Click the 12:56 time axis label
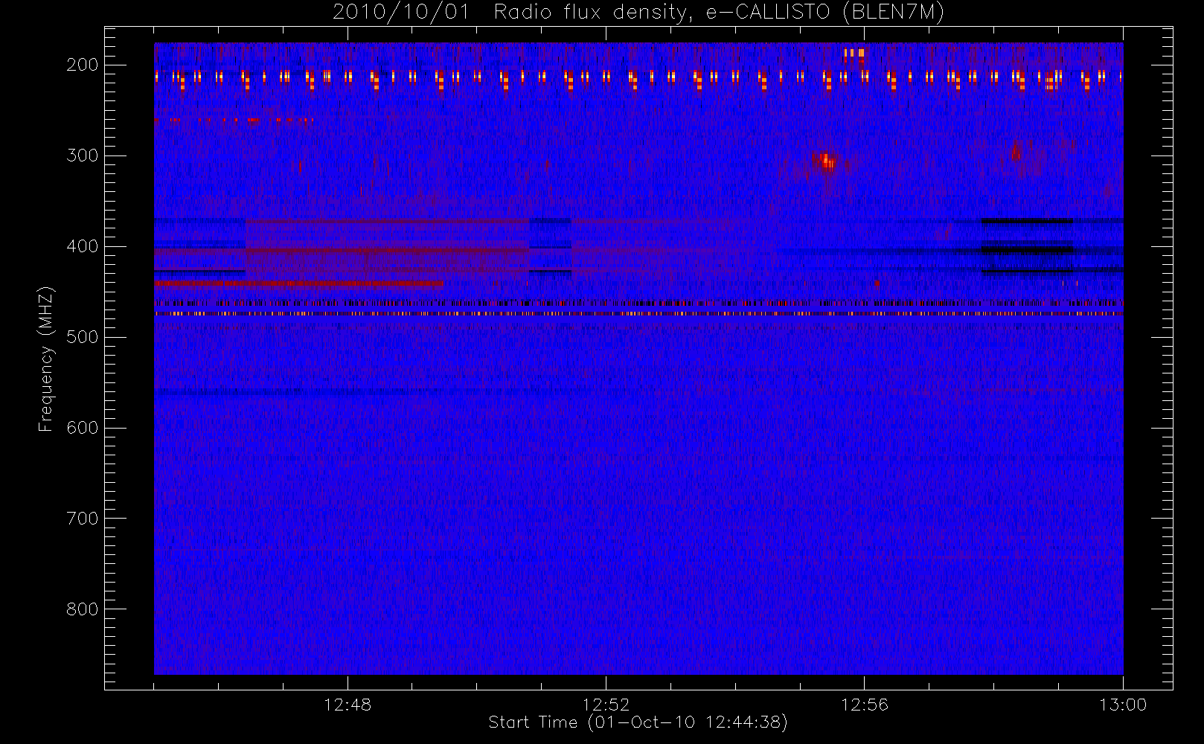The image size is (1204, 744). tap(865, 705)
